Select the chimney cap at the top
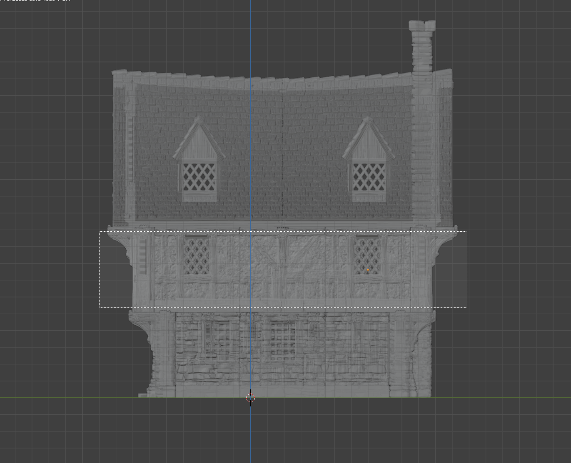The width and height of the screenshot is (571, 463). click(422, 26)
